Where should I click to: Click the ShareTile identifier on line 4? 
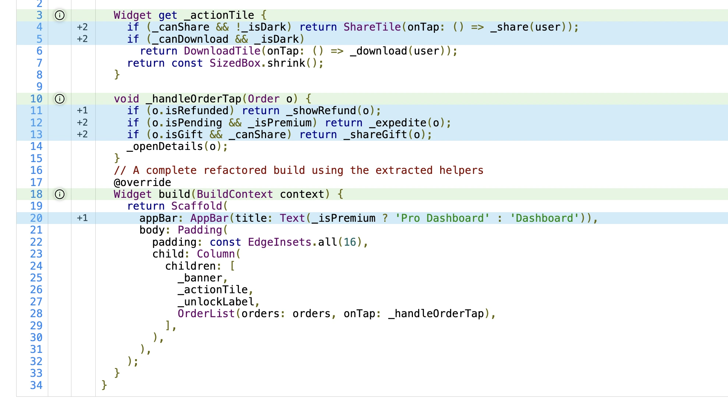[372, 27]
